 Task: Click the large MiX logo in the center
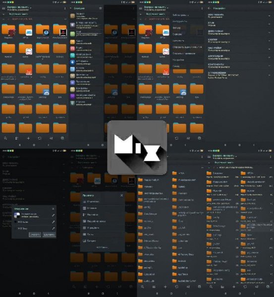(137, 148)
